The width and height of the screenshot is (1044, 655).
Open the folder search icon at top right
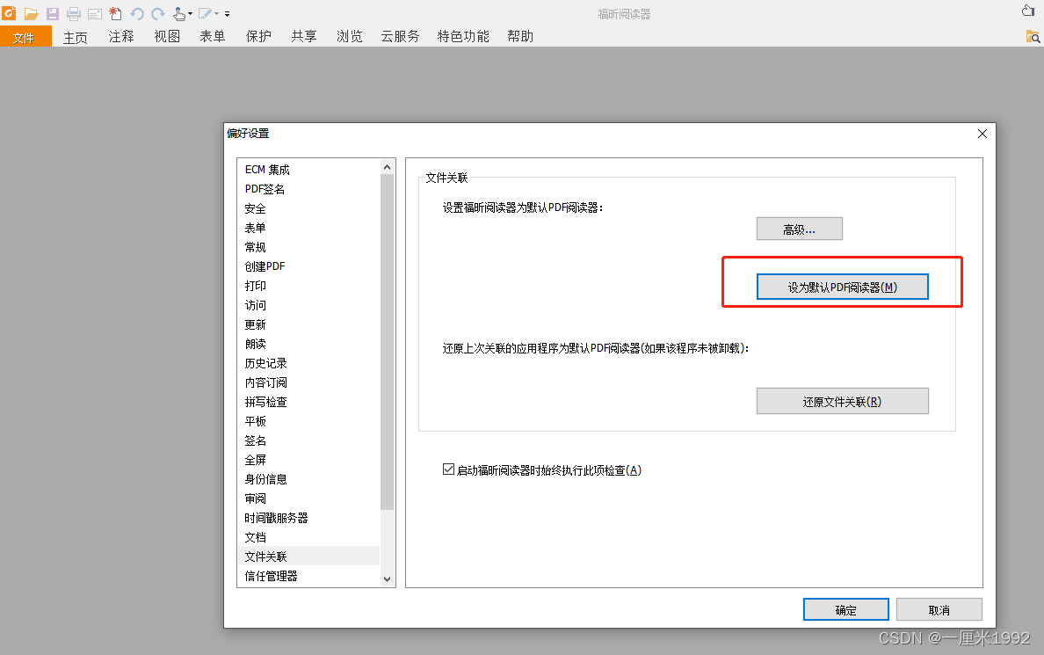tap(1033, 37)
